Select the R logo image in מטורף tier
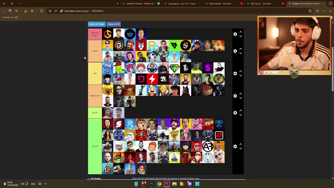The width and height of the screenshot is (334, 188). tap(152, 45)
